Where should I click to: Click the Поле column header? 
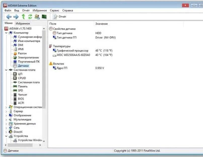click(53, 24)
